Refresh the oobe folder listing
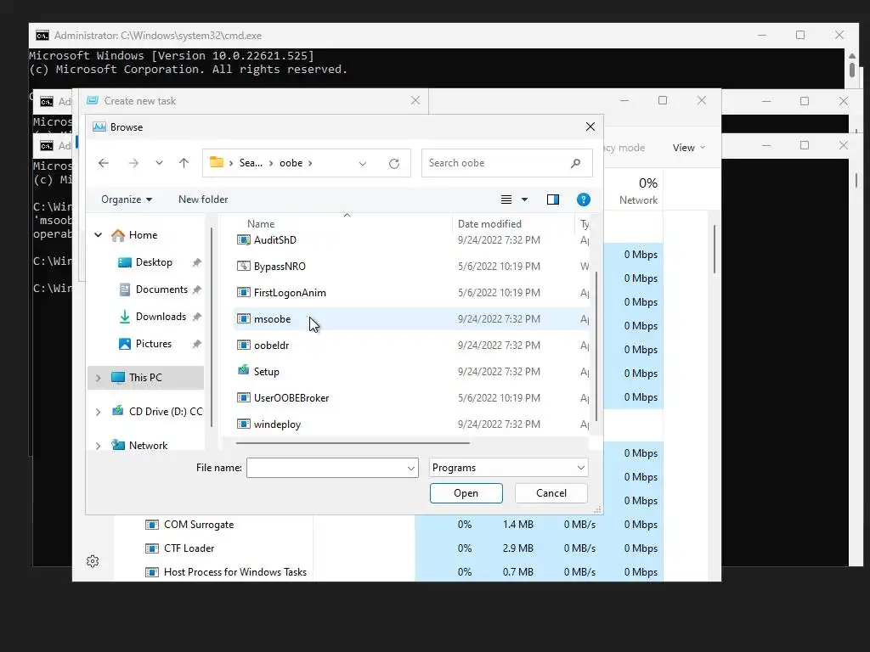Image resolution: width=870 pixels, height=652 pixels. [x=394, y=164]
